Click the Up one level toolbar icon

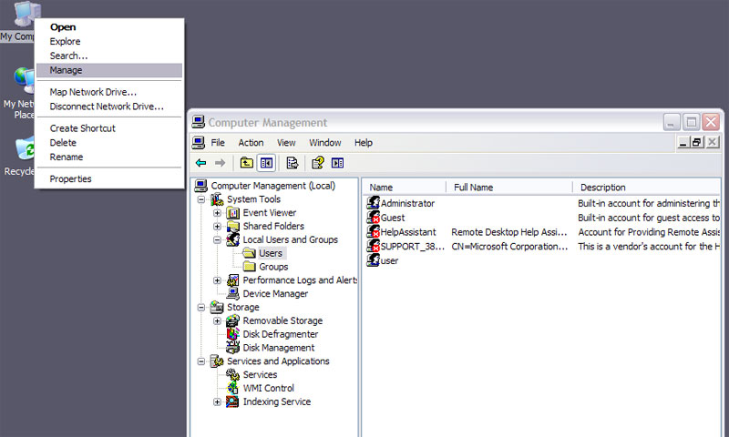click(x=247, y=163)
